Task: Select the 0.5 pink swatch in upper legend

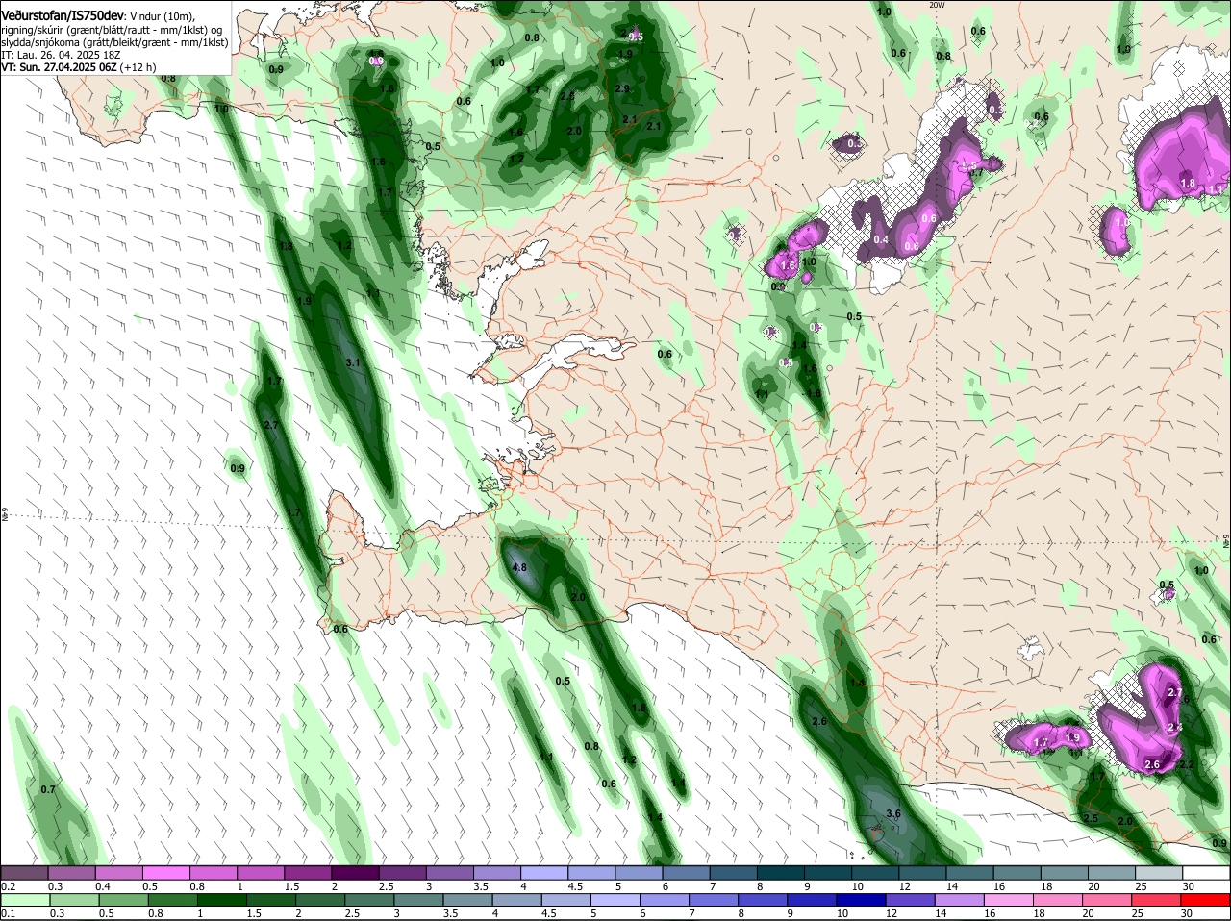Action: [x=165, y=872]
